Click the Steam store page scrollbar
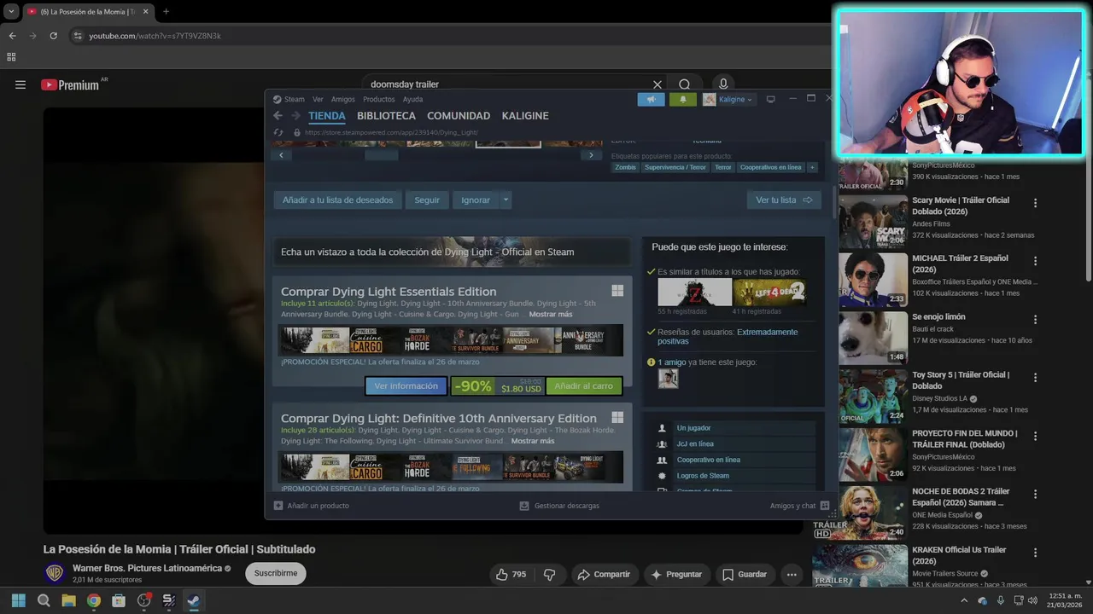 [833, 203]
